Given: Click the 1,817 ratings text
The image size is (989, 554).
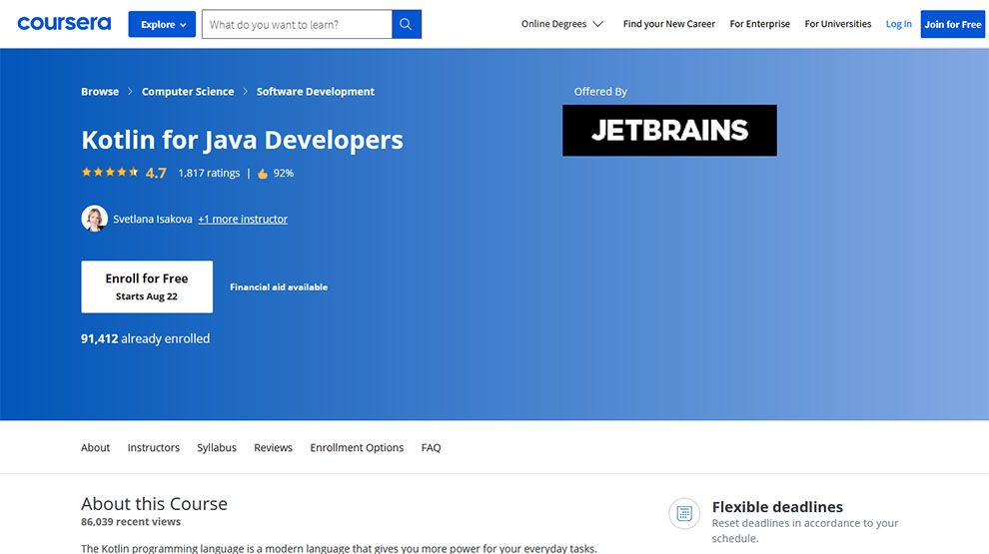Looking at the screenshot, I should tap(209, 173).
